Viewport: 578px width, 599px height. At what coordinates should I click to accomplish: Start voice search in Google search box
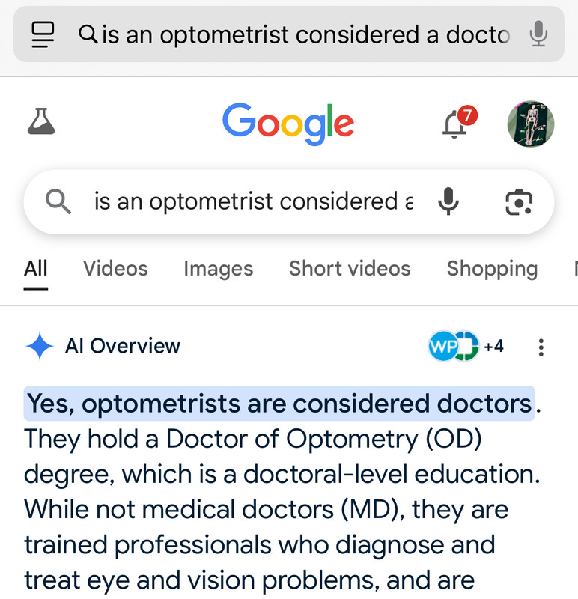(448, 201)
